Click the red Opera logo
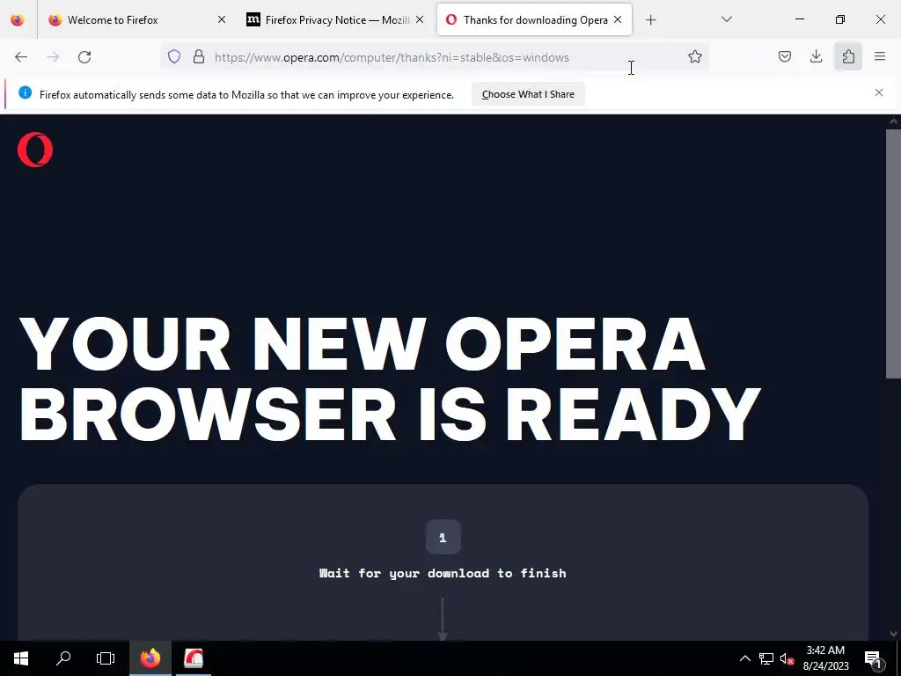The width and height of the screenshot is (901, 676). coord(35,150)
